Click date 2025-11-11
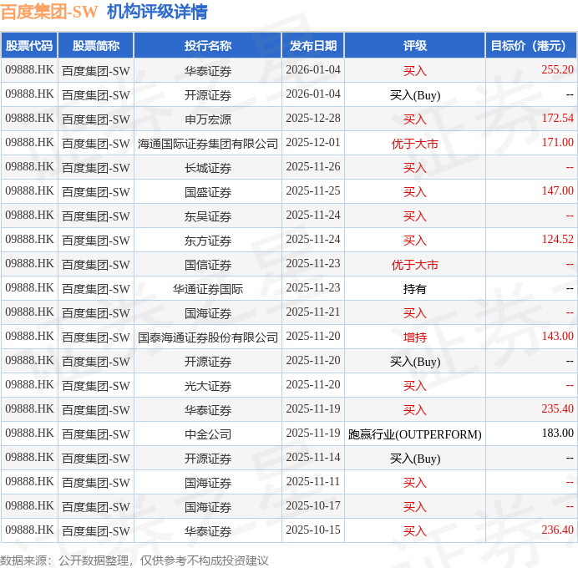The height and width of the screenshot is (568, 578). click(313, 481)
